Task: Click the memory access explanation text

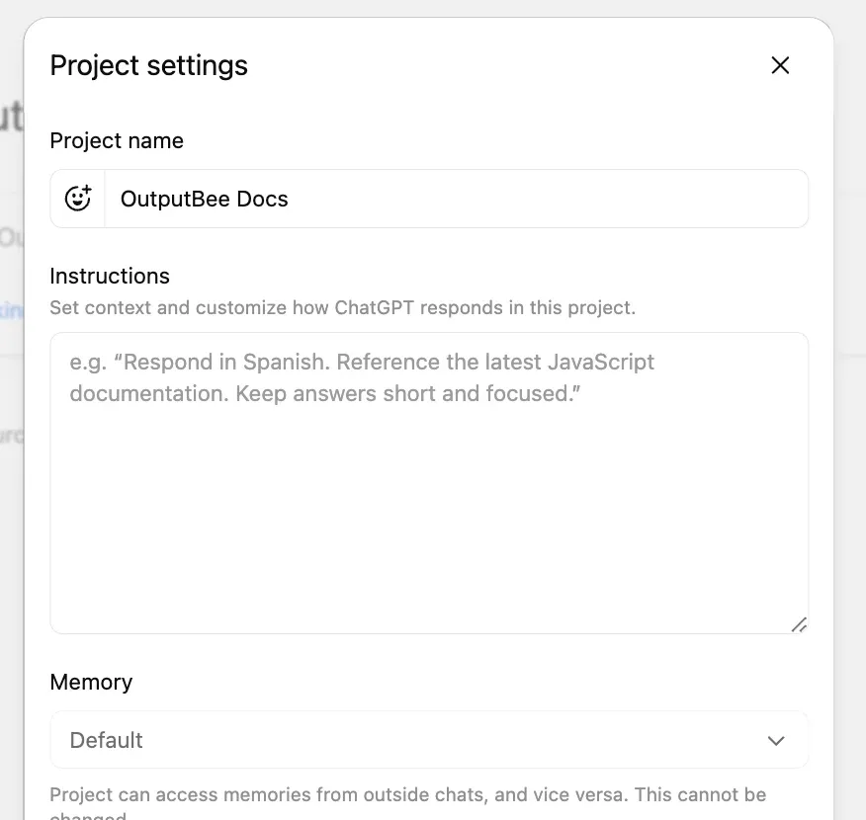Action: (407, 795)
